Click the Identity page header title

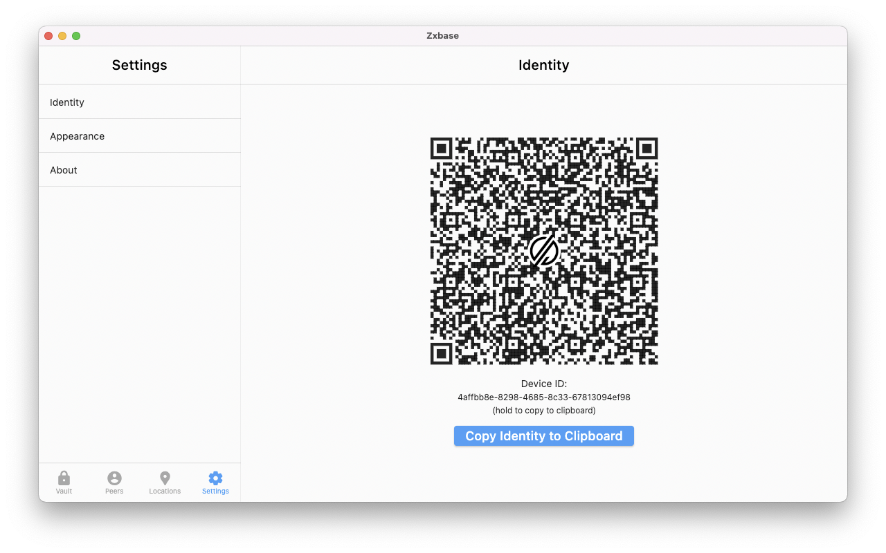[x=544, y=65]
